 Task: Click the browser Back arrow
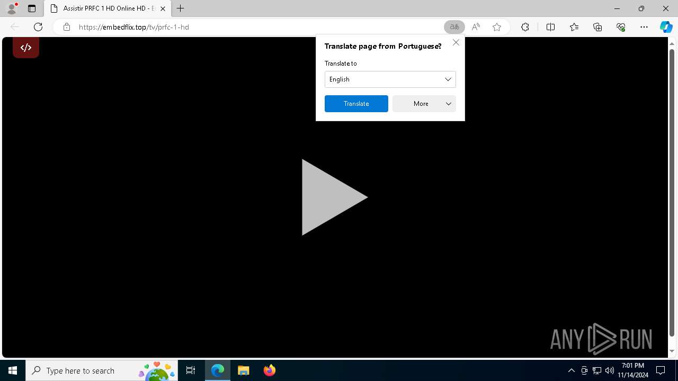15,27
